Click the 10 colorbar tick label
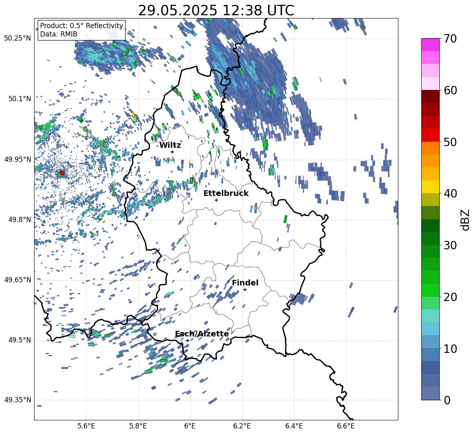Viewport: 475px width, 434px height. click(450, 348)
